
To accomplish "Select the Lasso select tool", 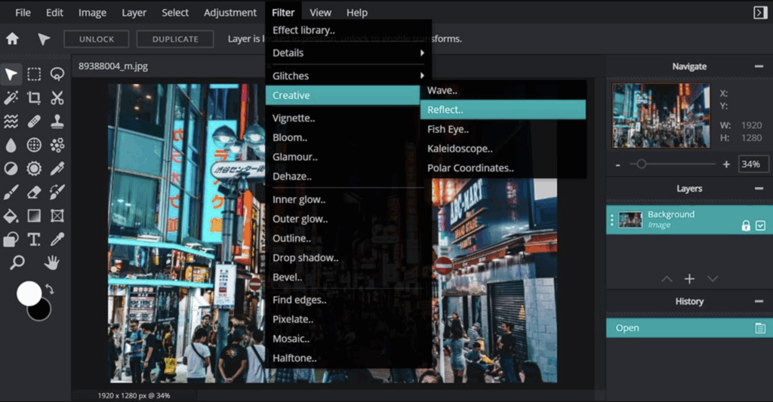I will pyautogui.click(x=57, y=74).
